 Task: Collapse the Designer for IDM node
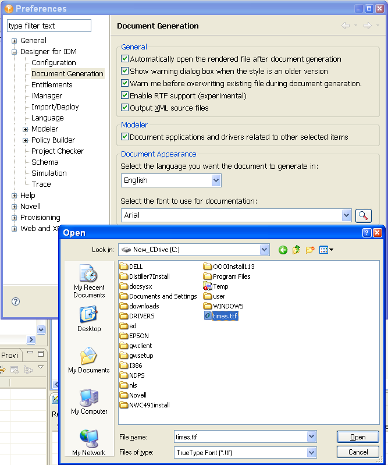coord(14,52)
